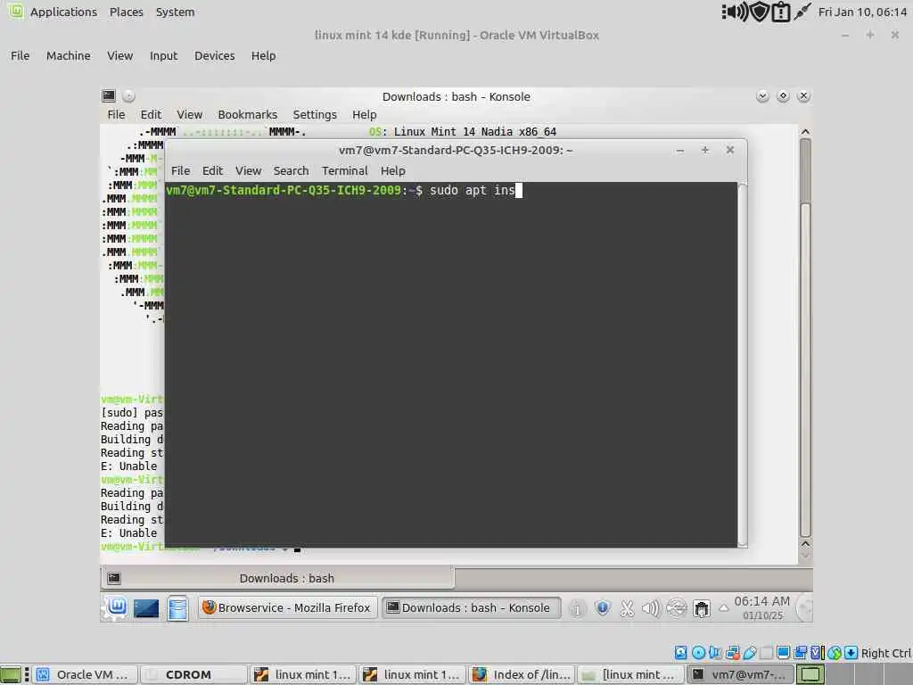The width and height of the screenshot is (913, 685).
Task: Click VirtualBox network adapters status icon
Action: click(733, 653)
